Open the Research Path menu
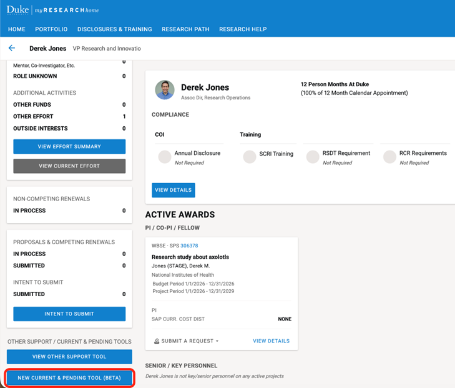 click(x=185, y=29)
